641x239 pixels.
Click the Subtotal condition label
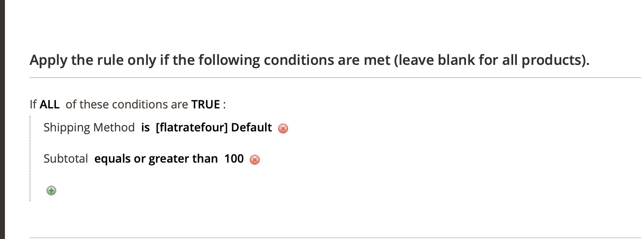[66, 159]
